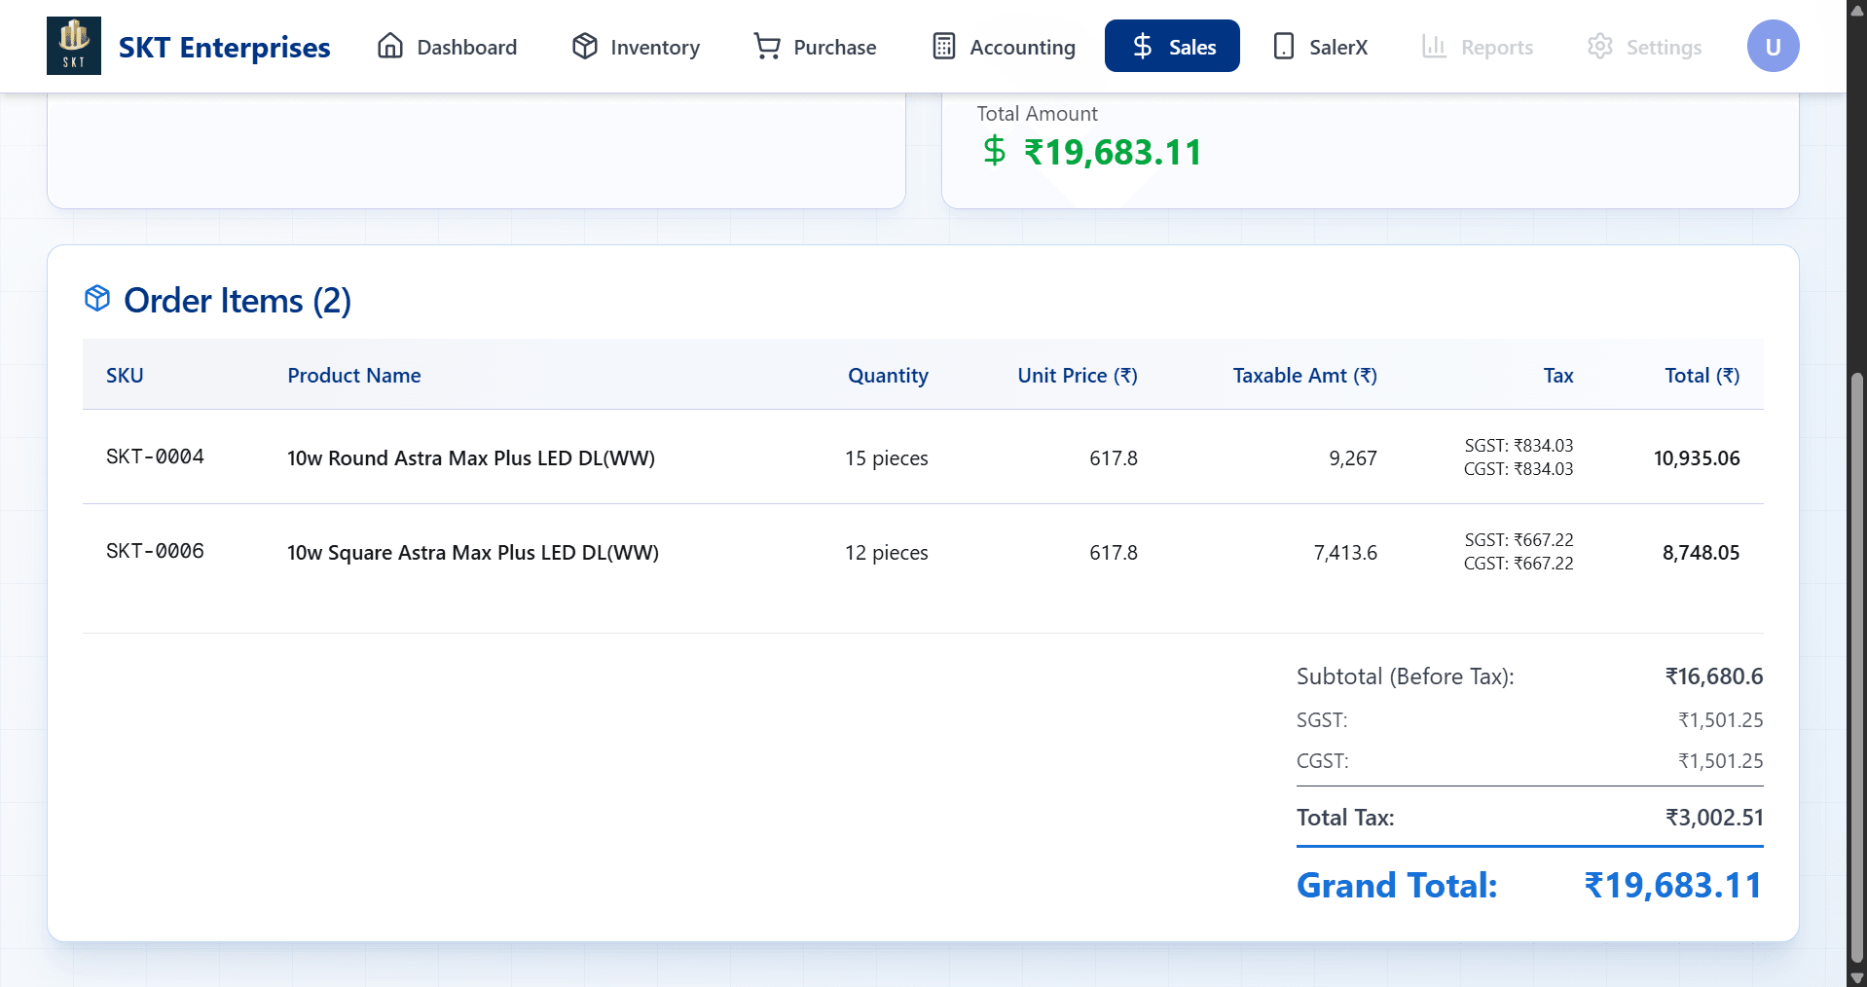Click product 10w Square Astra Max Plus LED DL(WW)
Image resolution: width=1867 pixels, height=987 pixels.
tap(473, 552)
